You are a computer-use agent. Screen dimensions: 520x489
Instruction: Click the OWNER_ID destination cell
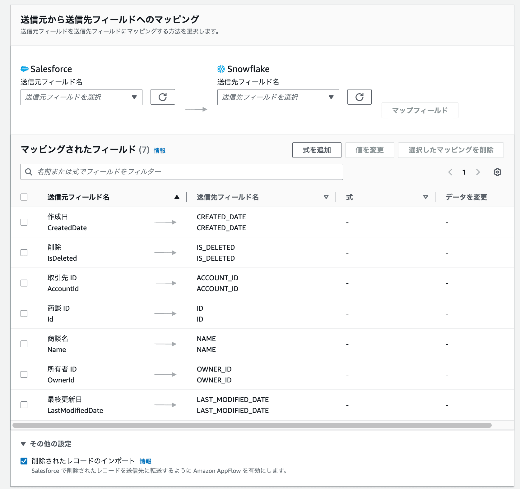click(x=214, y=374)
